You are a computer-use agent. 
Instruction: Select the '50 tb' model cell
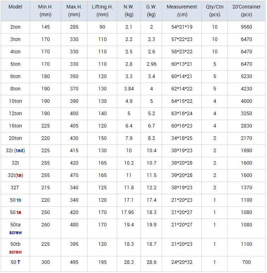click(15, 200)
